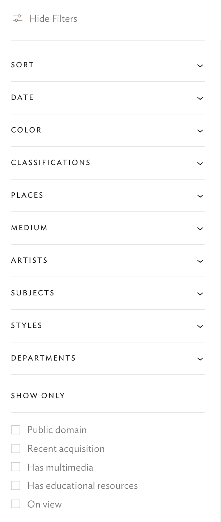This screenshot has width=221, height=522.
Task: Expand the Sort section chevron
Action: coord(200,66)
